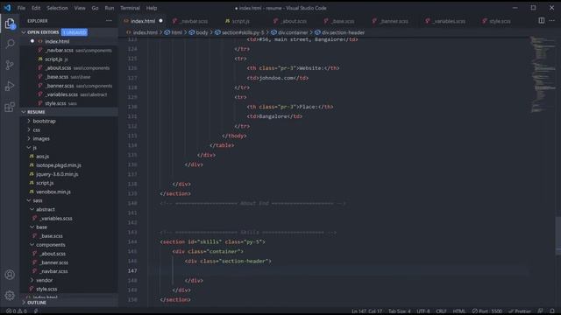Open the Extensions view
This screenshot has height=315, width=561.
[10, 107]
